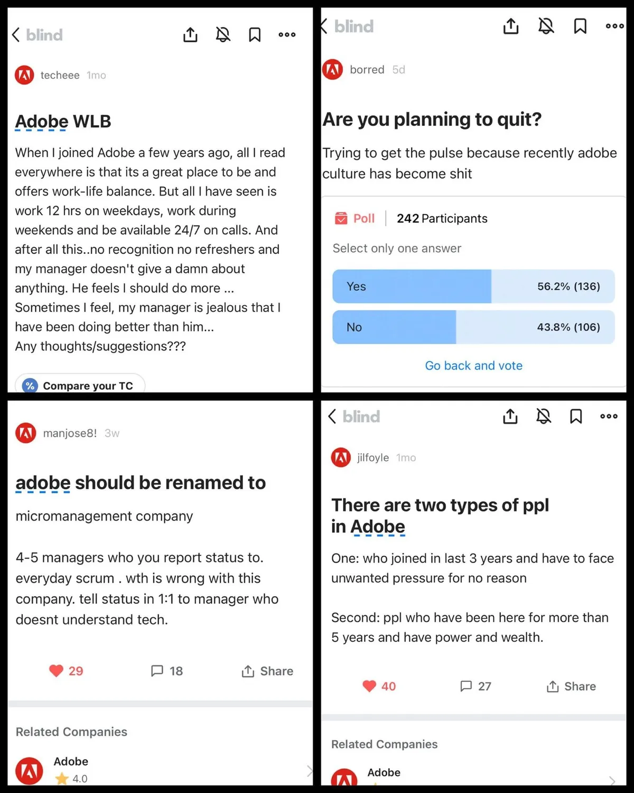Select the No poll result bar
This screenshot has width=634, height=793.
pos(473,327)
